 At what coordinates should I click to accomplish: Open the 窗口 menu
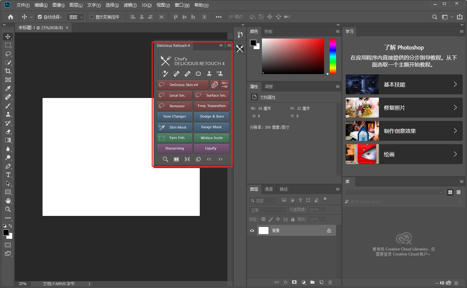[x=182, y=5]
